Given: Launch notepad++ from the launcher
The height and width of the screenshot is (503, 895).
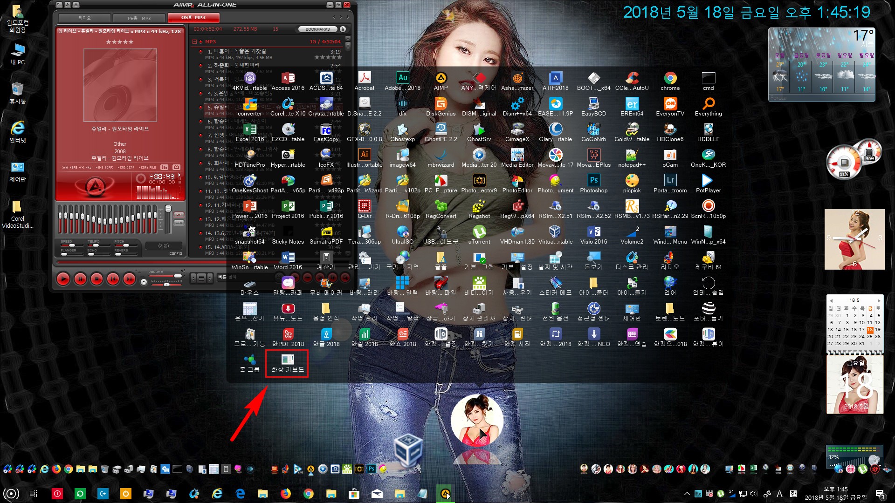Looking at the screenshot, I should [x=632, y=158].
